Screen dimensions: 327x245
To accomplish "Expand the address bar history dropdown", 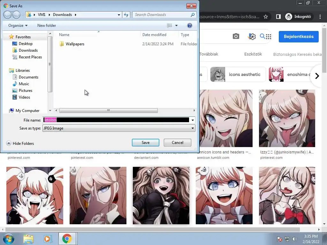I will pos(119,15).
